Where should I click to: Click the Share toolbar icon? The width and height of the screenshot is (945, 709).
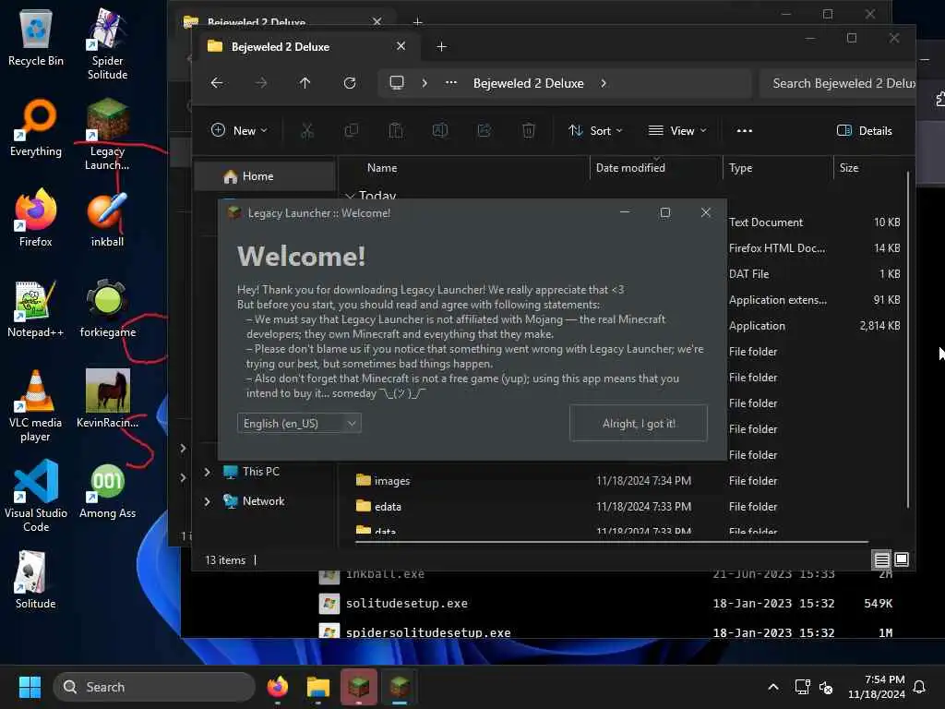pyautogui.click(x=484, y=130)
